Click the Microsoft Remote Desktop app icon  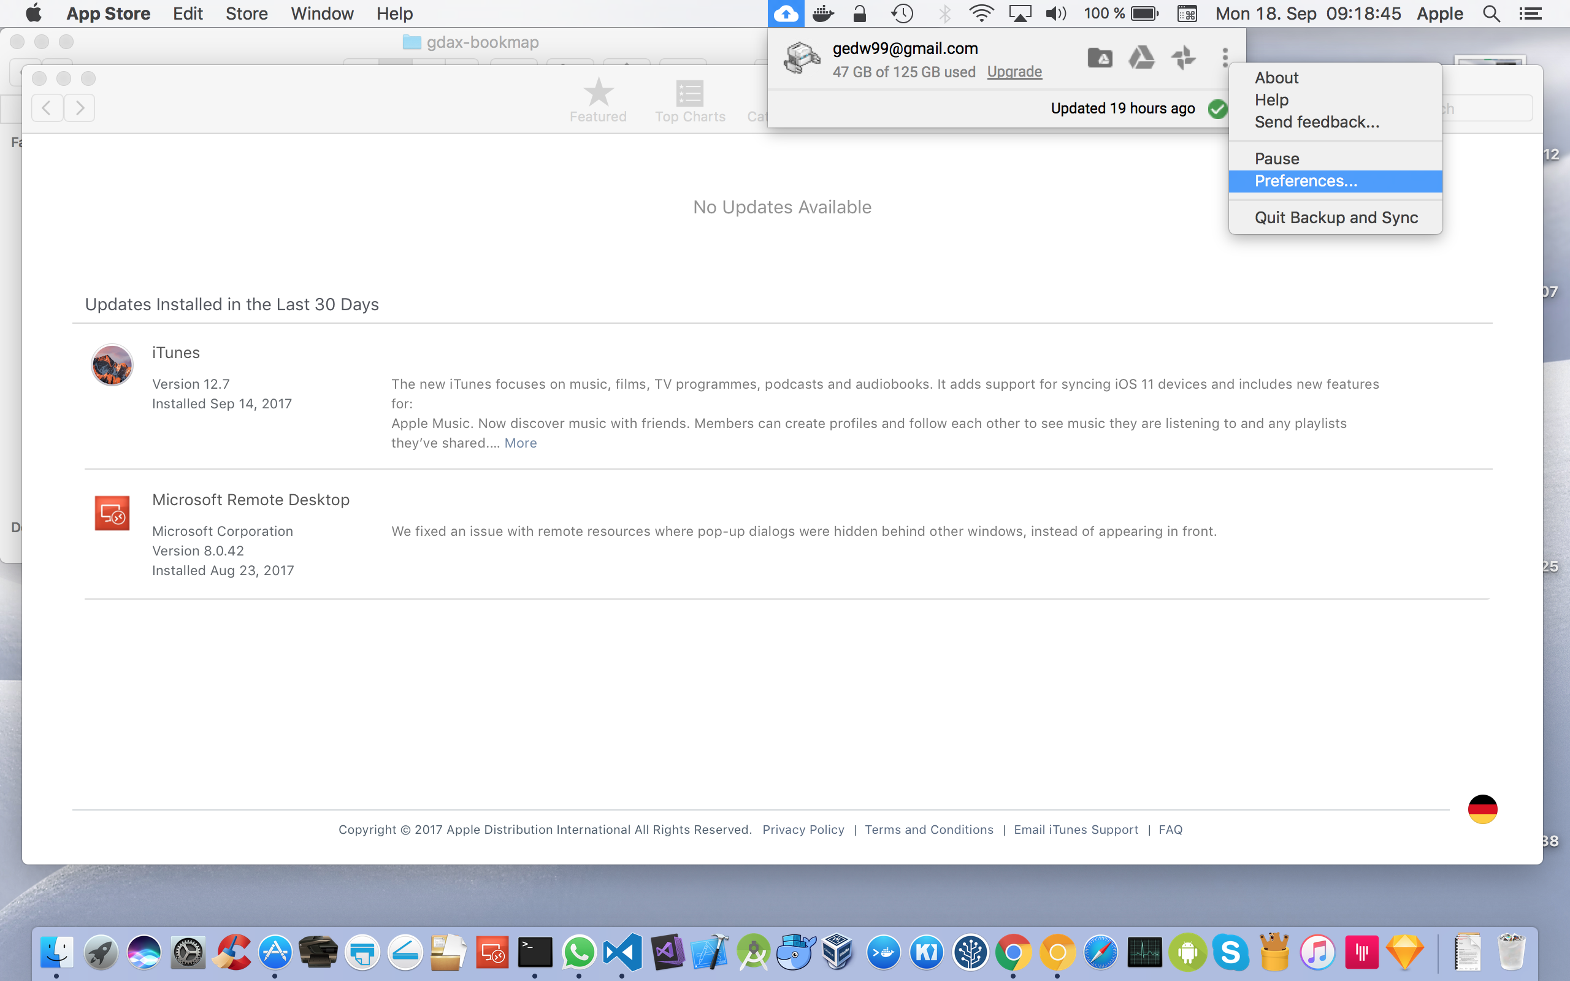(112, 513)
